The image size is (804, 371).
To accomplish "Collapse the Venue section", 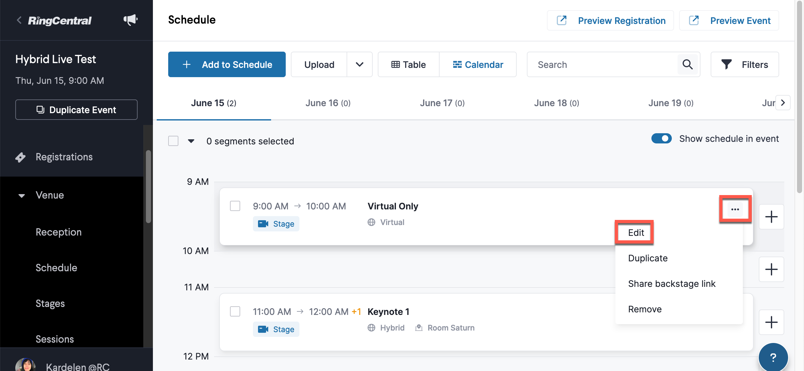I will click(22, 195).
